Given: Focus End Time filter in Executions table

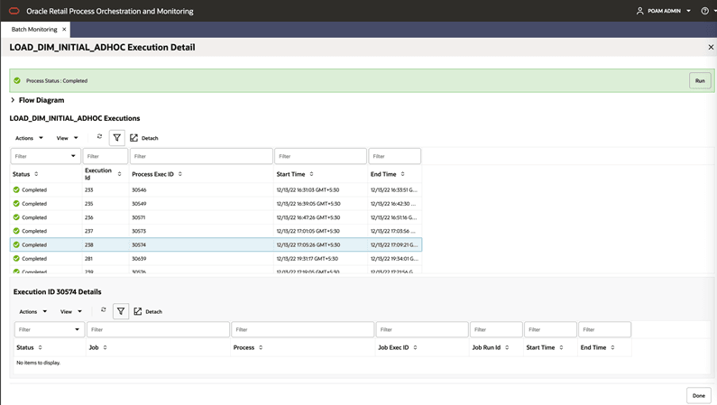Looking at the screenshot, I should (395, 156).
